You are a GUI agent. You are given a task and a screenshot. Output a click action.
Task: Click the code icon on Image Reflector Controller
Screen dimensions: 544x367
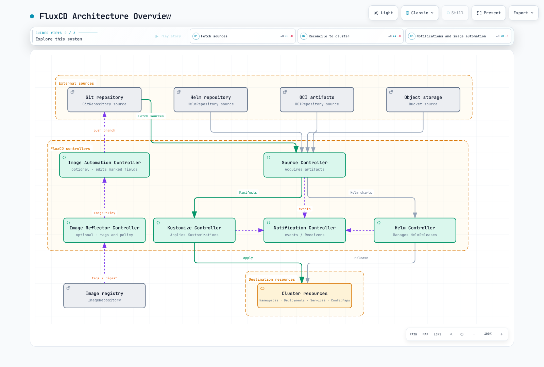tap(68, 223)
